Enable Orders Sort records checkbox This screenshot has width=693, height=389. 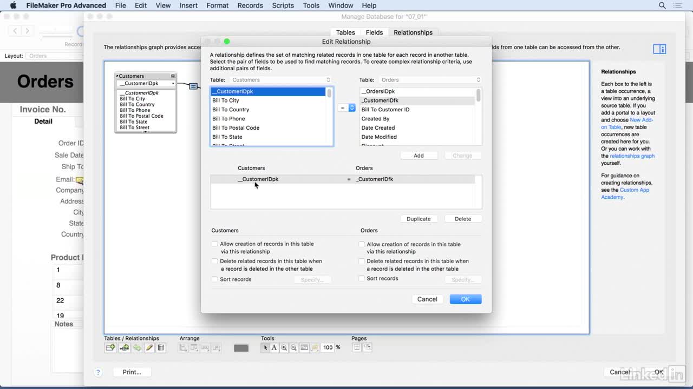362,279
